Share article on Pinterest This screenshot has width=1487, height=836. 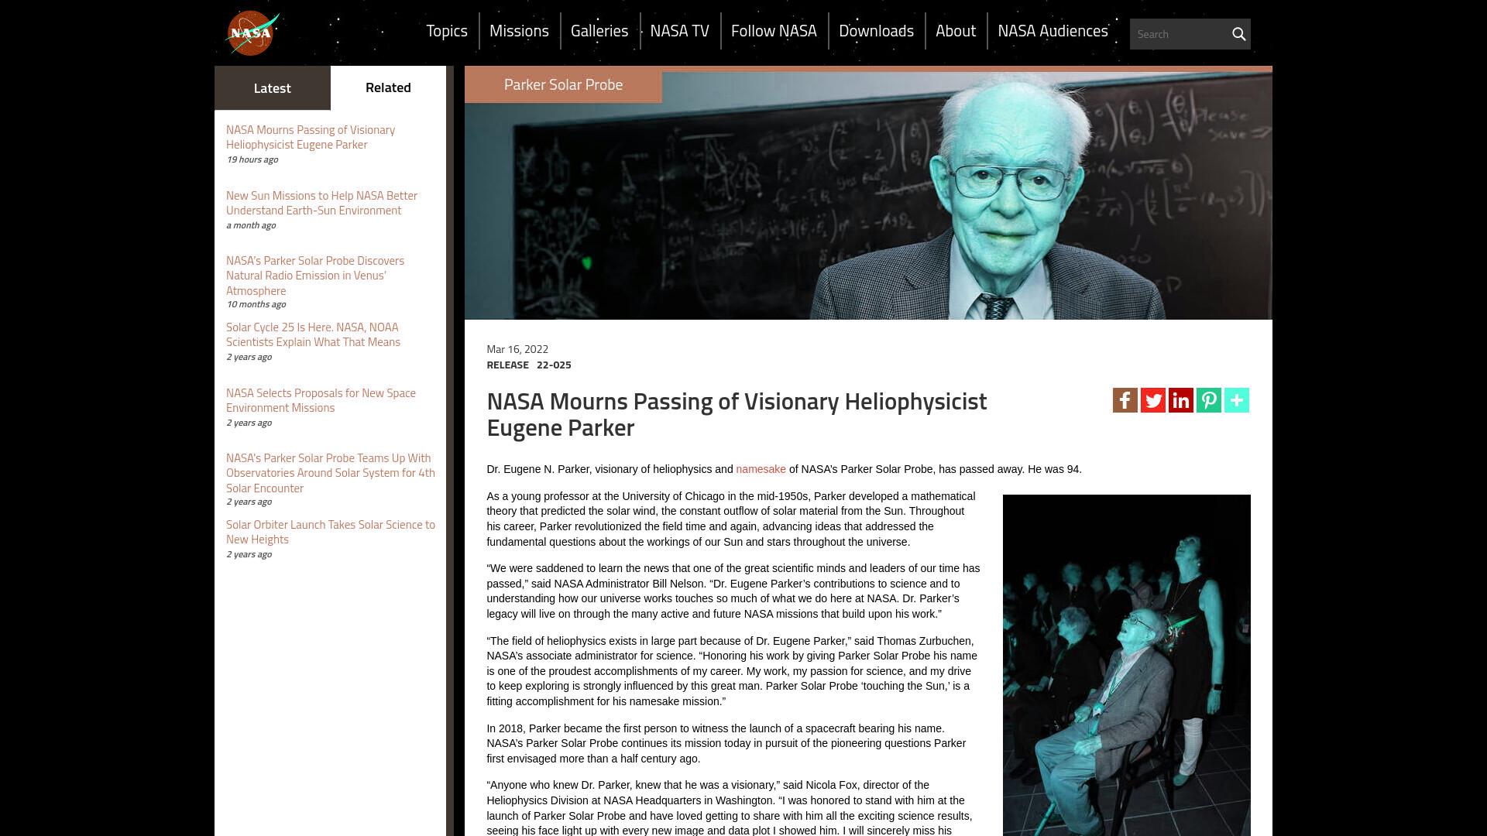point(1209,400)
